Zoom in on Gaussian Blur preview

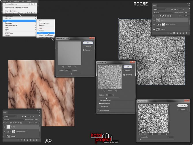click(75, 66)
